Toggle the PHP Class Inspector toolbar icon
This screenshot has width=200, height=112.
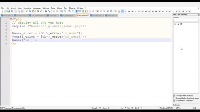pos(122,11)
